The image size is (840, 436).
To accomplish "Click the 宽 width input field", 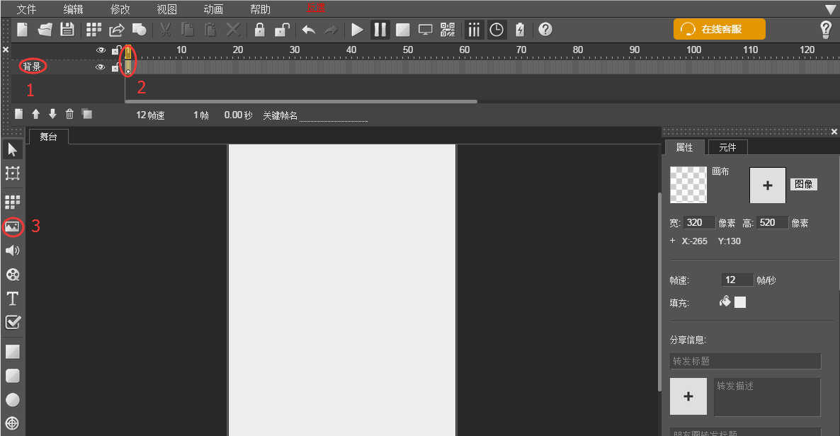I will pos(699,223).
